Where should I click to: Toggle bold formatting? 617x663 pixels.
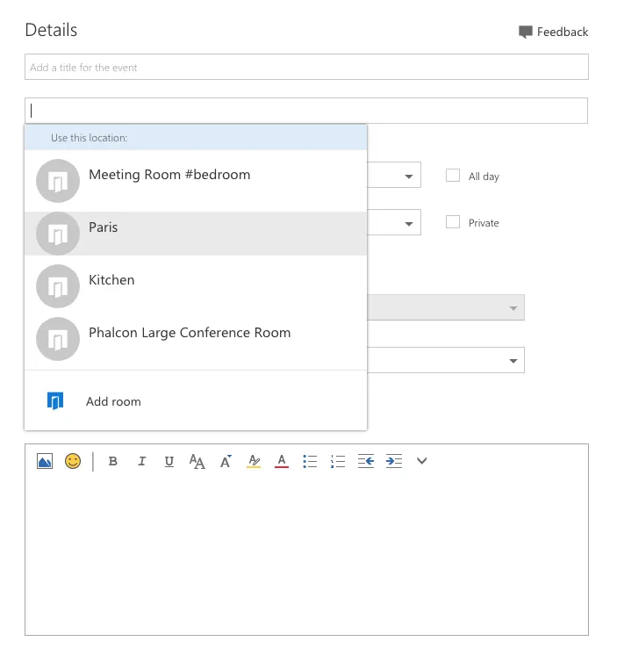point(113,461)
